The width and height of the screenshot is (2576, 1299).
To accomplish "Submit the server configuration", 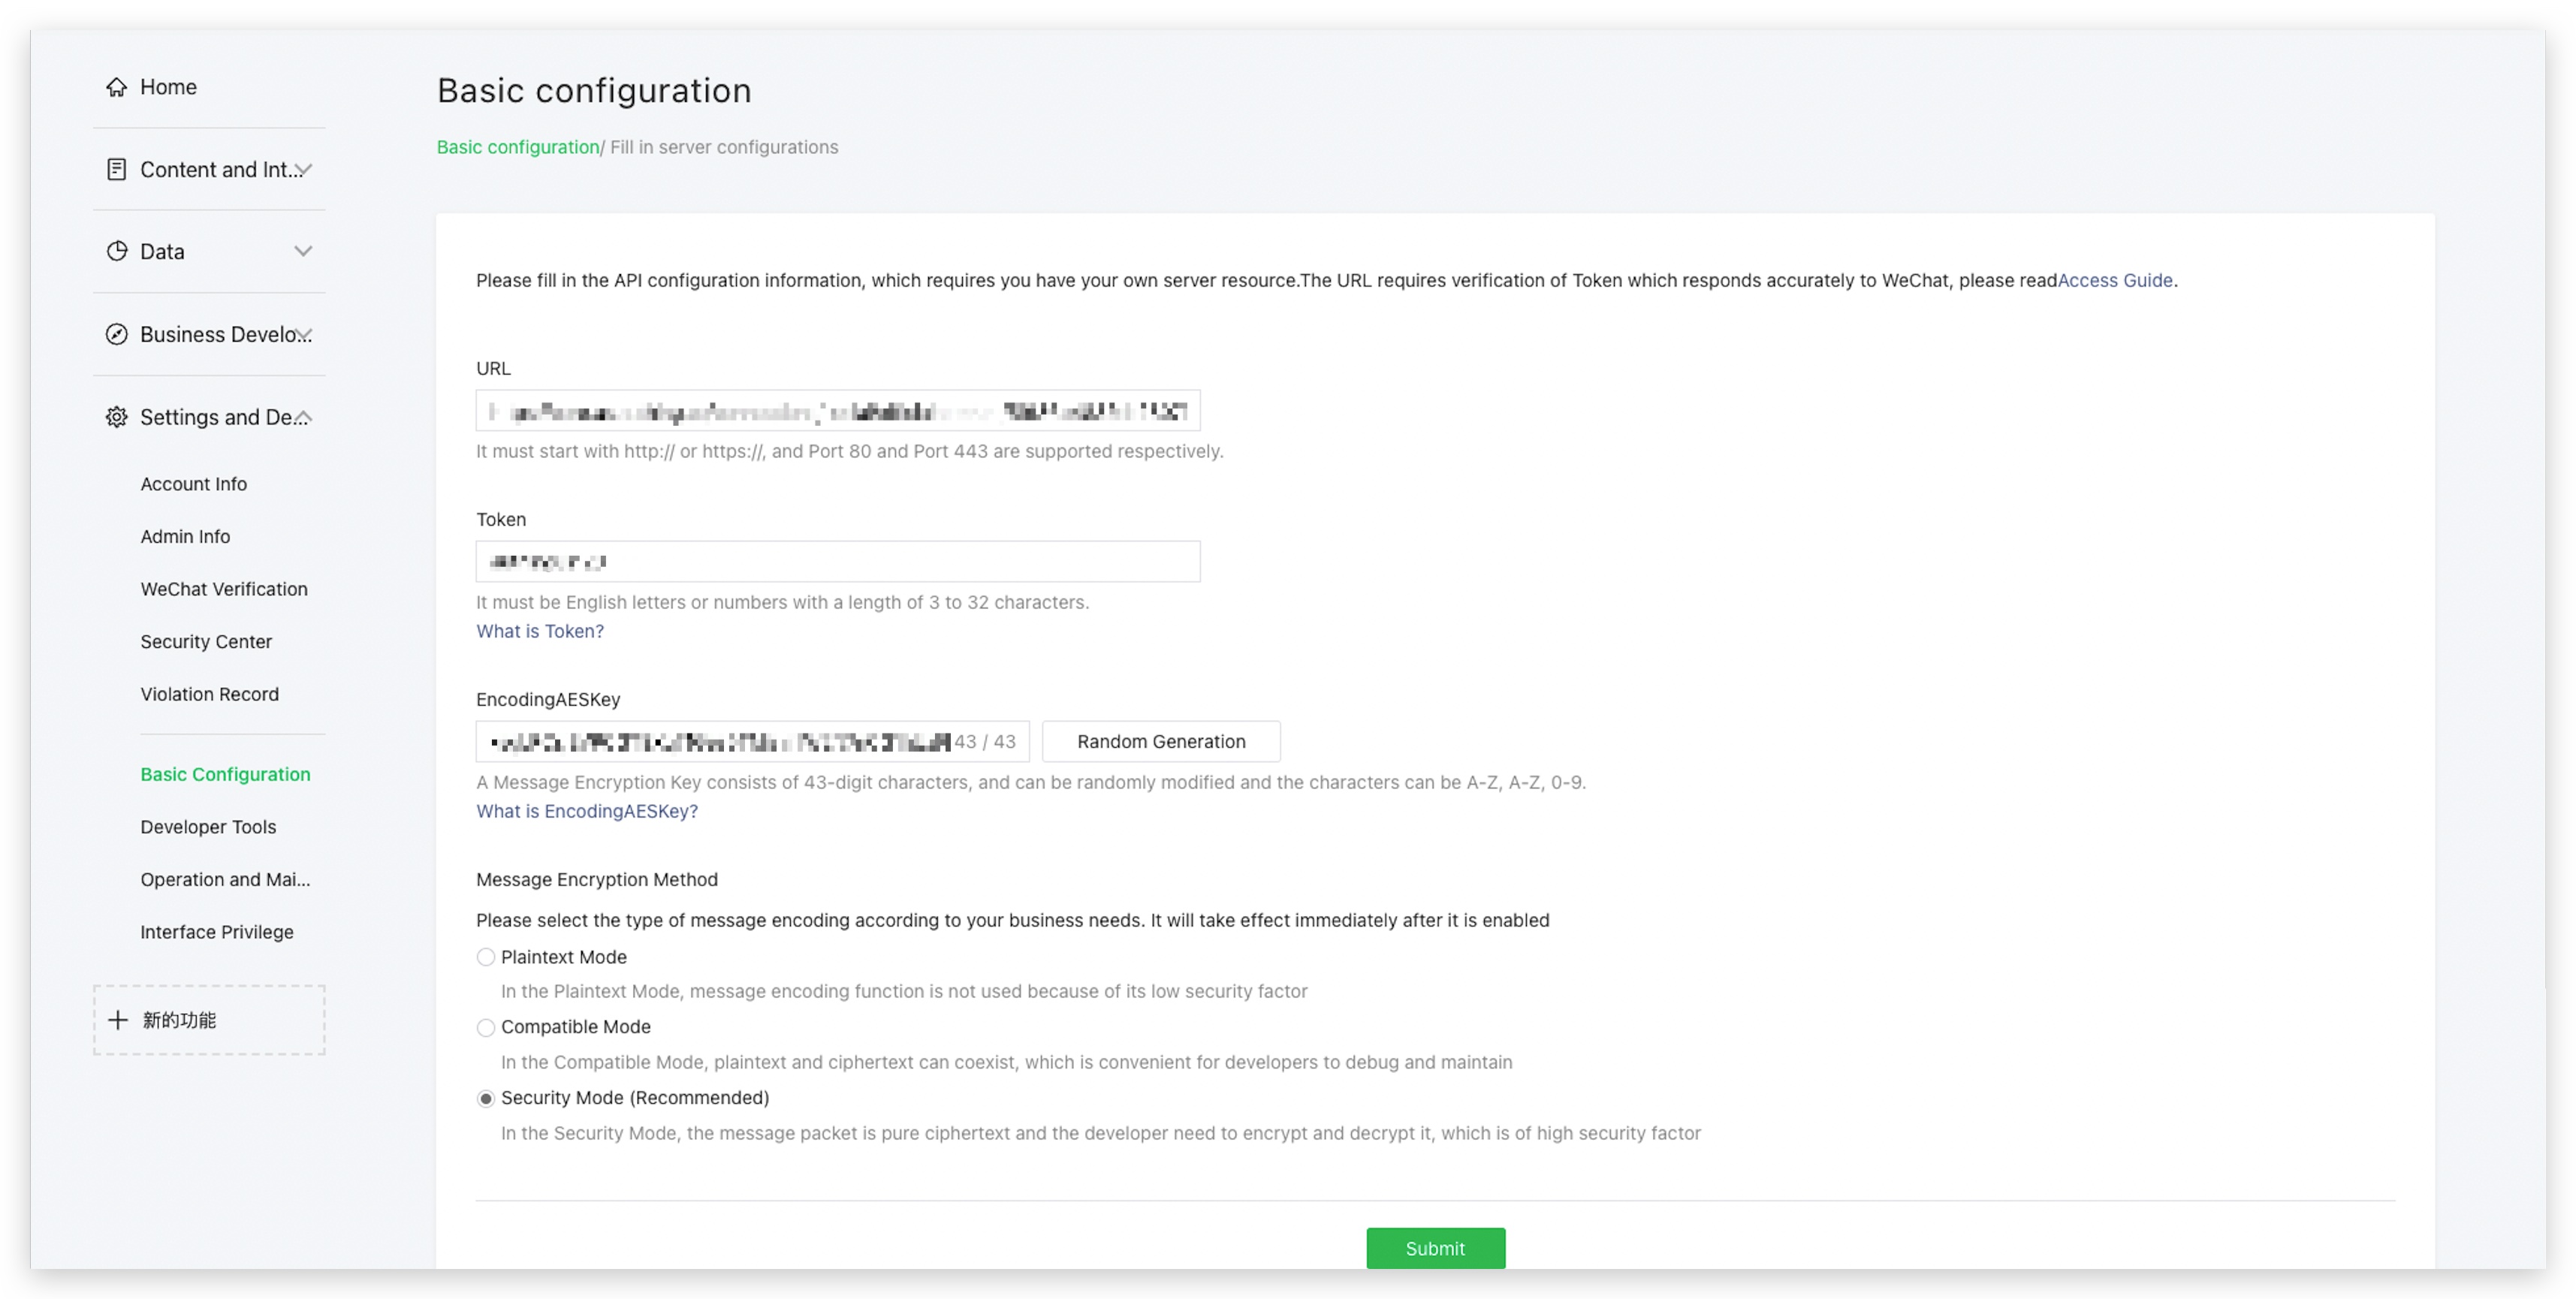I will pos(1434,1247).
